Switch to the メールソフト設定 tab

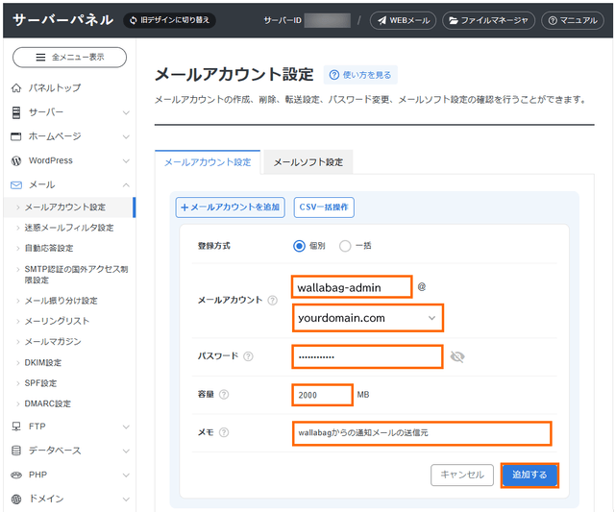(308, 162)
